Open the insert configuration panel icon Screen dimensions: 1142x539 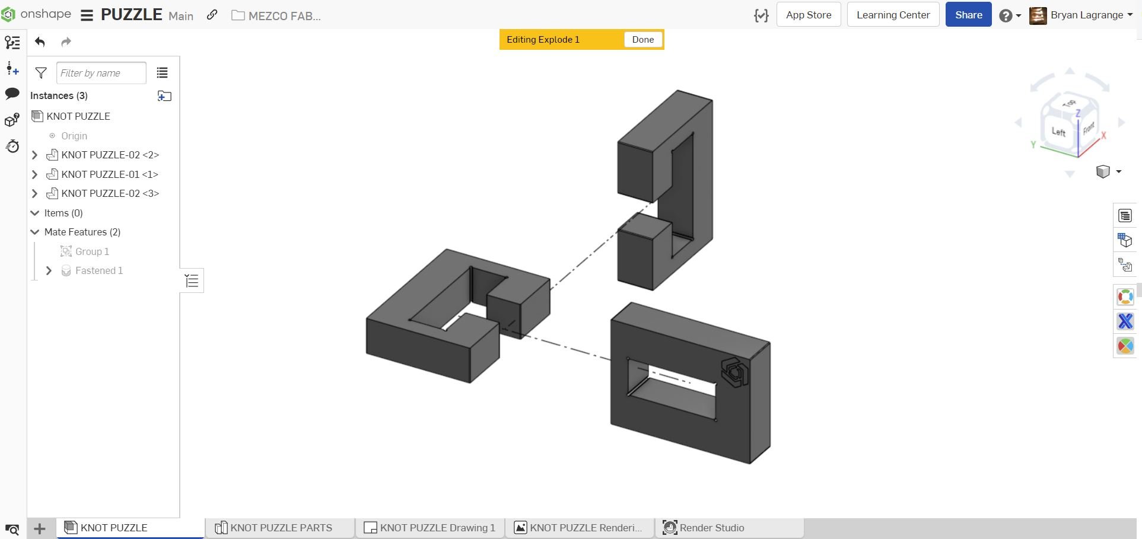pyautogui.click(x=12, y=69)
